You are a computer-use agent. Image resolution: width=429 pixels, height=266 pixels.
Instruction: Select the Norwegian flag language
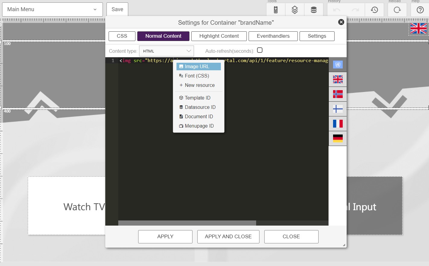pos(338,94)
